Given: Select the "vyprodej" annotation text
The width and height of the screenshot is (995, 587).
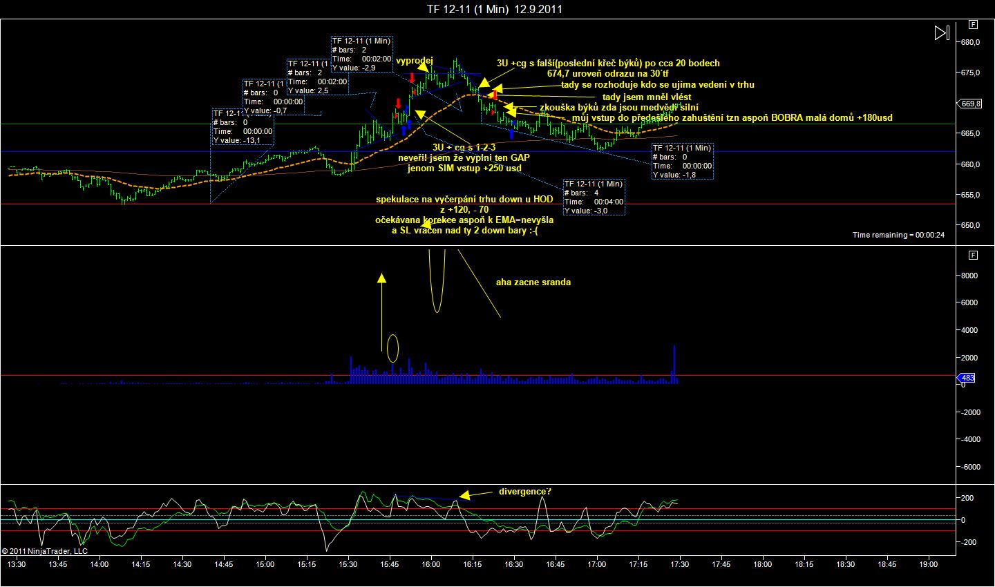Looking at the screenshot, I should (x=414, y=61).
